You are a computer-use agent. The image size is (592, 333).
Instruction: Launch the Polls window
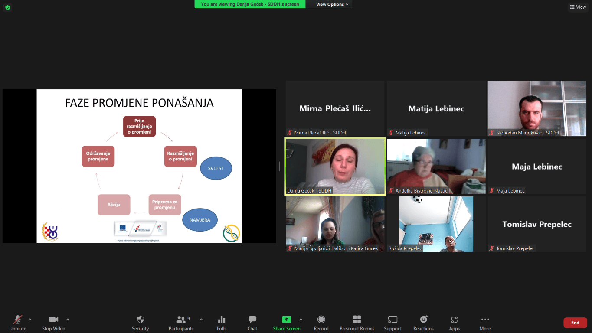click(x=222, y=323)
